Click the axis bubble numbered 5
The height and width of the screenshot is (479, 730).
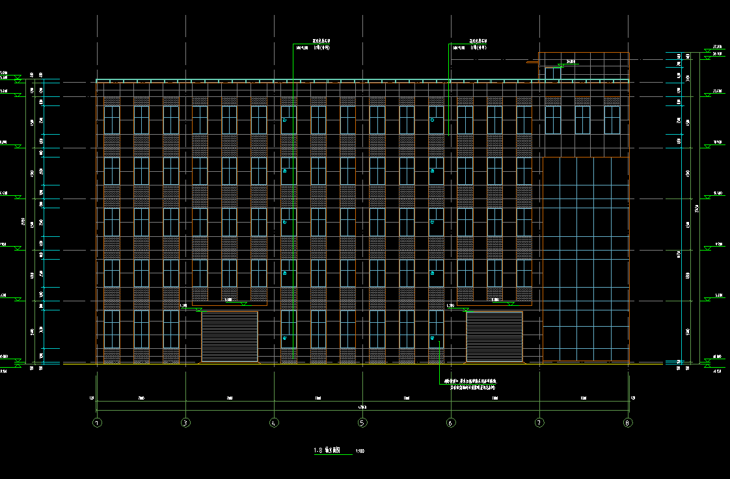pyautogui.click(x=362, y=422)
